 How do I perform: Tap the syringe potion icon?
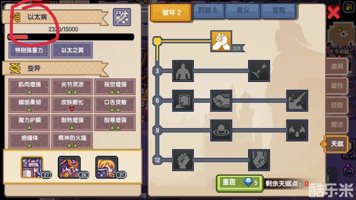coord(122,17)
